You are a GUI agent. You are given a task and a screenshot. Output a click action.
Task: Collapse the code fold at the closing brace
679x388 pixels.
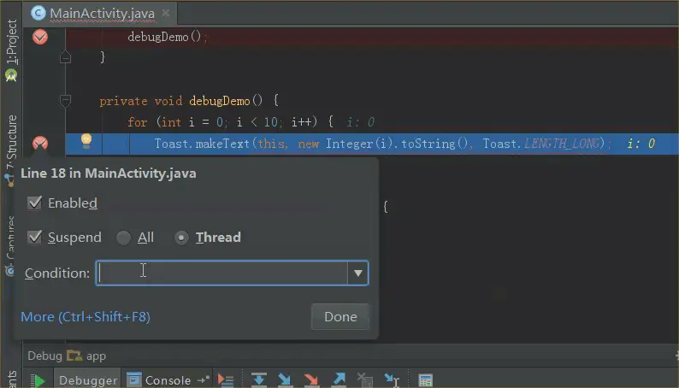[65, 57]
